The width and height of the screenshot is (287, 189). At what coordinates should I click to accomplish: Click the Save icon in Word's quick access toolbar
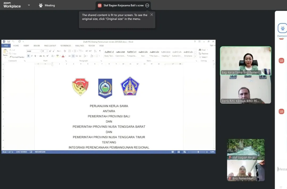click(x=9, y=42)
